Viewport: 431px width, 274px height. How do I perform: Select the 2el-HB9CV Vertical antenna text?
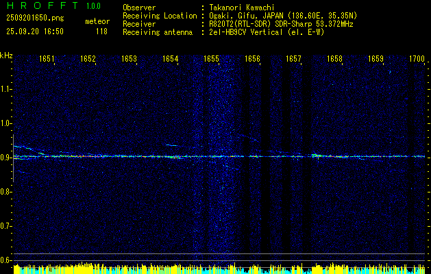(x=267, y=32)
